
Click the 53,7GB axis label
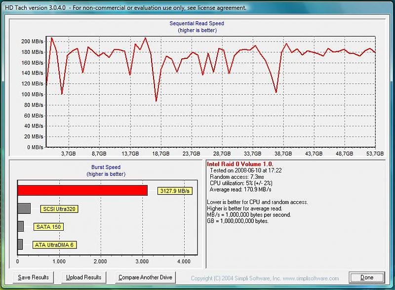click(375, 154)
